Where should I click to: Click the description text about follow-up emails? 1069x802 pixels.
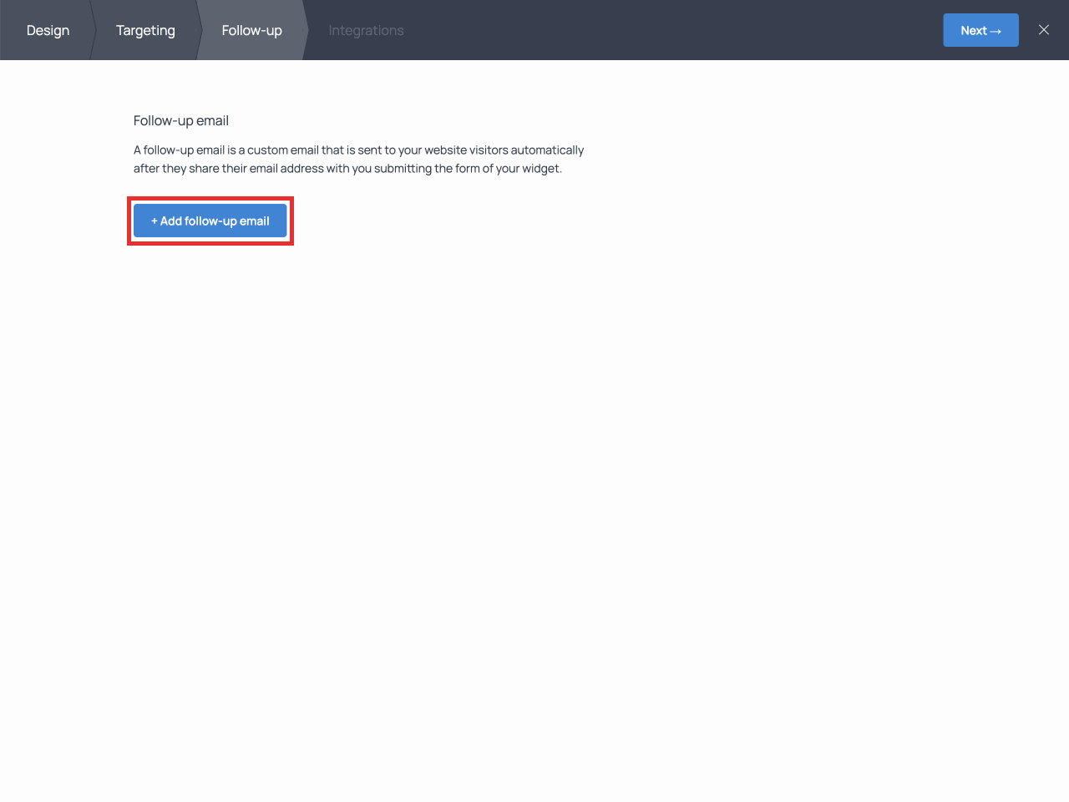358,159
